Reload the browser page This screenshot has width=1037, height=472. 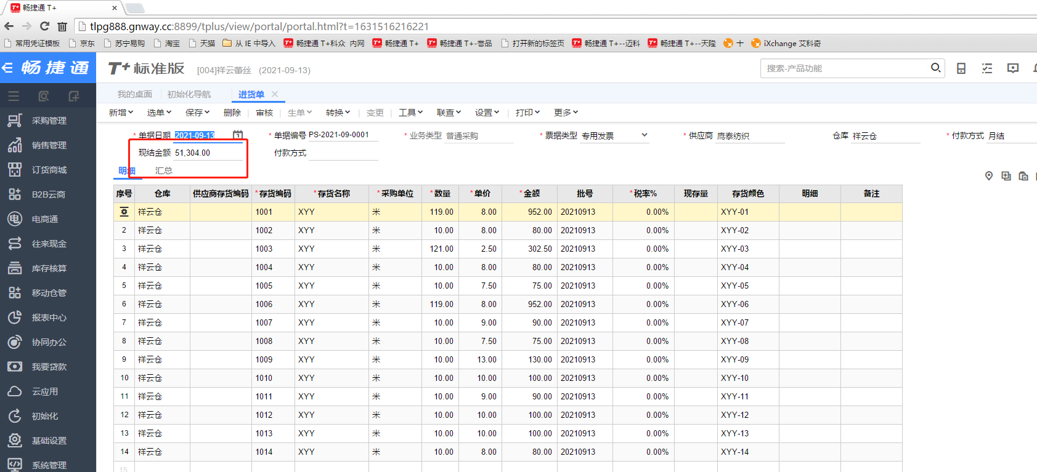pyautogui.click(x=44, y=26)
